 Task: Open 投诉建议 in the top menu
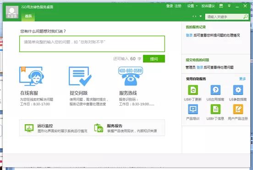208,6
